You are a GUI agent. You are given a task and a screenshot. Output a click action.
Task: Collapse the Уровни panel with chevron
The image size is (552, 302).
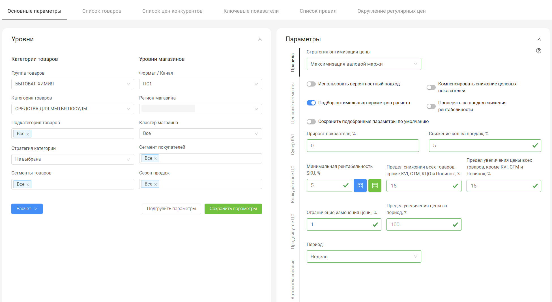[260, 39]
